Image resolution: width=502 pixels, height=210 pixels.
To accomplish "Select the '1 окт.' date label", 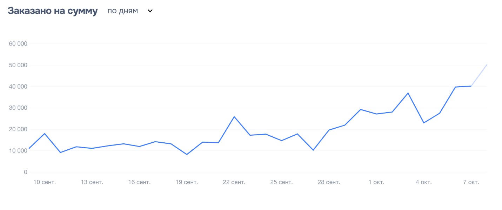I will 376,182.
